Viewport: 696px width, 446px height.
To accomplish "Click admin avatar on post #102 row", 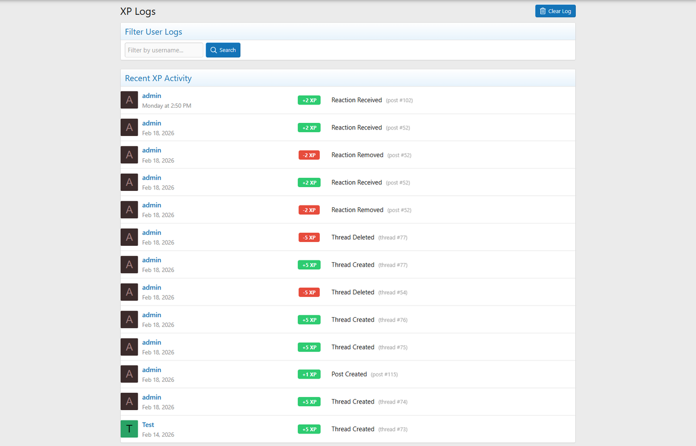I will coord(129,100).
